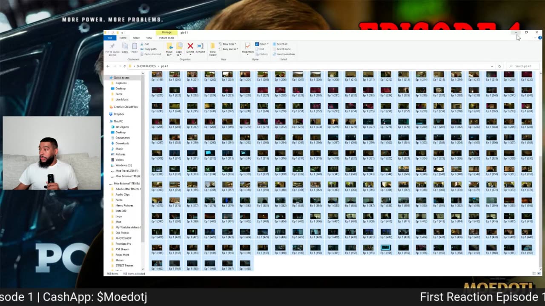Click the Copy path command
This screenshot has height=306, width=545.
[x=149, y=49]
